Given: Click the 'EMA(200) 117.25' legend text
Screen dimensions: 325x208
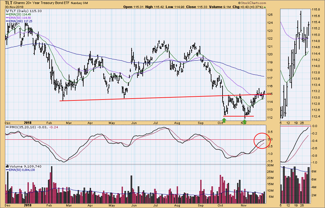Looking at the screenshot, I should pyautogui.click(x=21, y=21).
